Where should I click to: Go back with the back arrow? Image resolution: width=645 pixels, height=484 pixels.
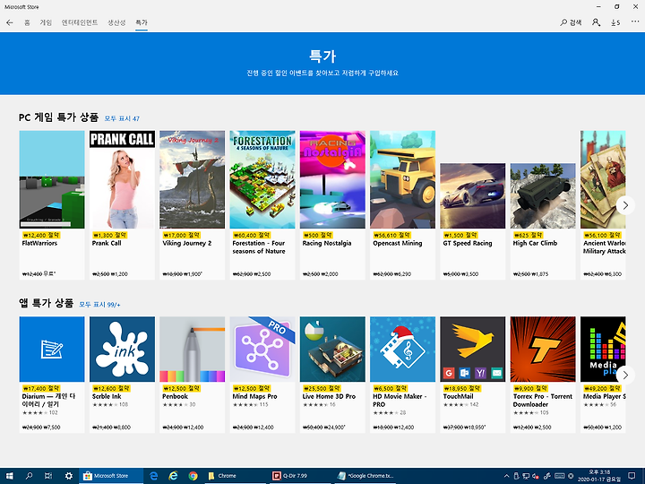tap(10, 22)
